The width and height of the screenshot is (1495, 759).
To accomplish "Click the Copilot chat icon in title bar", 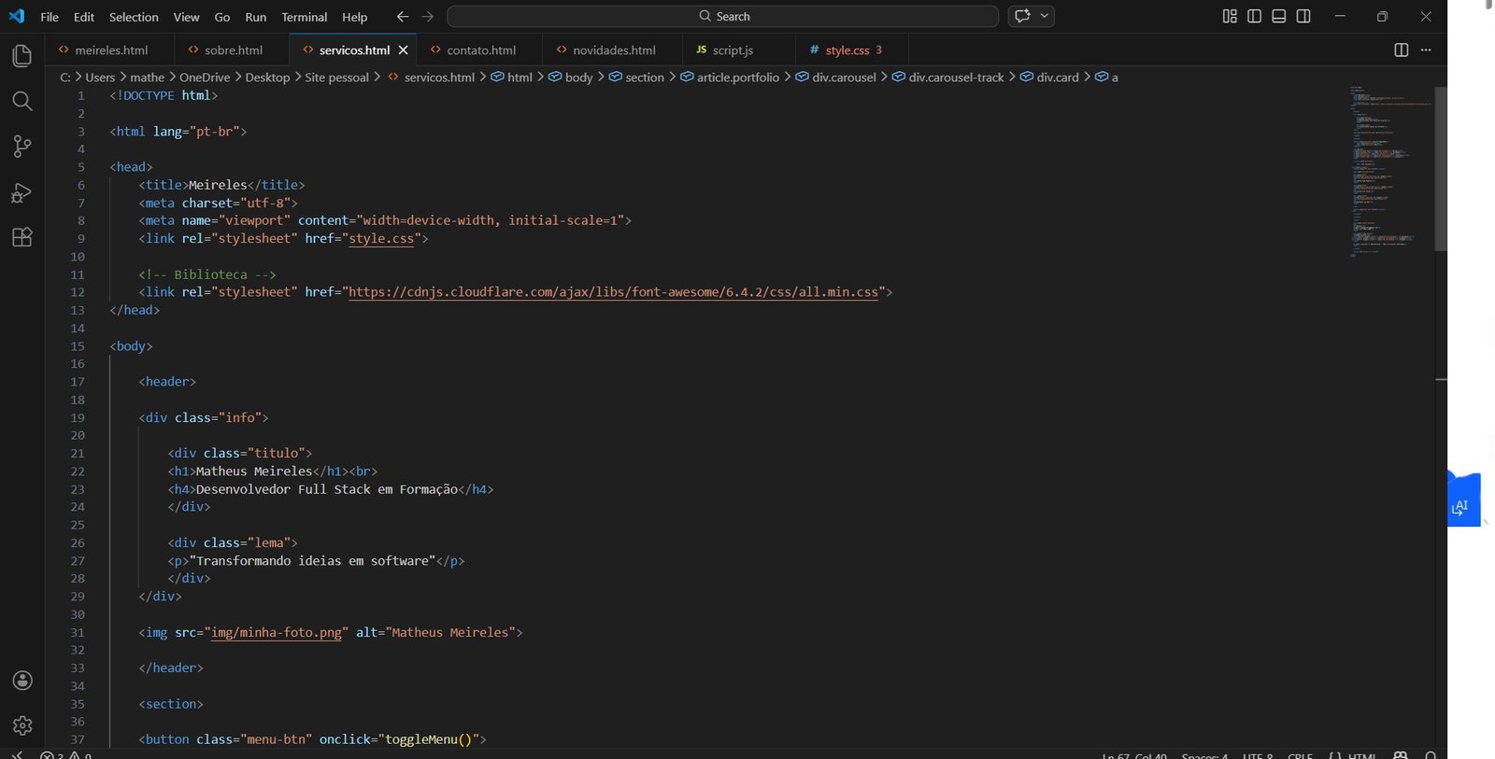I will (1022, 16).
